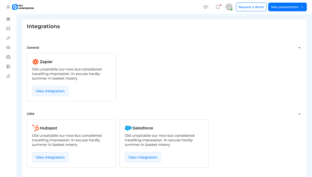Open the contacts people icon in sidebar
Viewport: 312px width, 177px height.
[x=8, y=48]
